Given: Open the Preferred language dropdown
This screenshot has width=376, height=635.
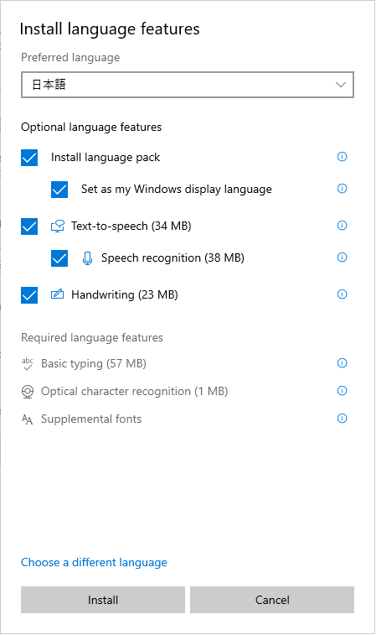Looking at the screenshot, I should [x=188, y=85].
